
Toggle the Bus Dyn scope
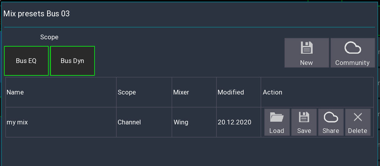point(72,61)
